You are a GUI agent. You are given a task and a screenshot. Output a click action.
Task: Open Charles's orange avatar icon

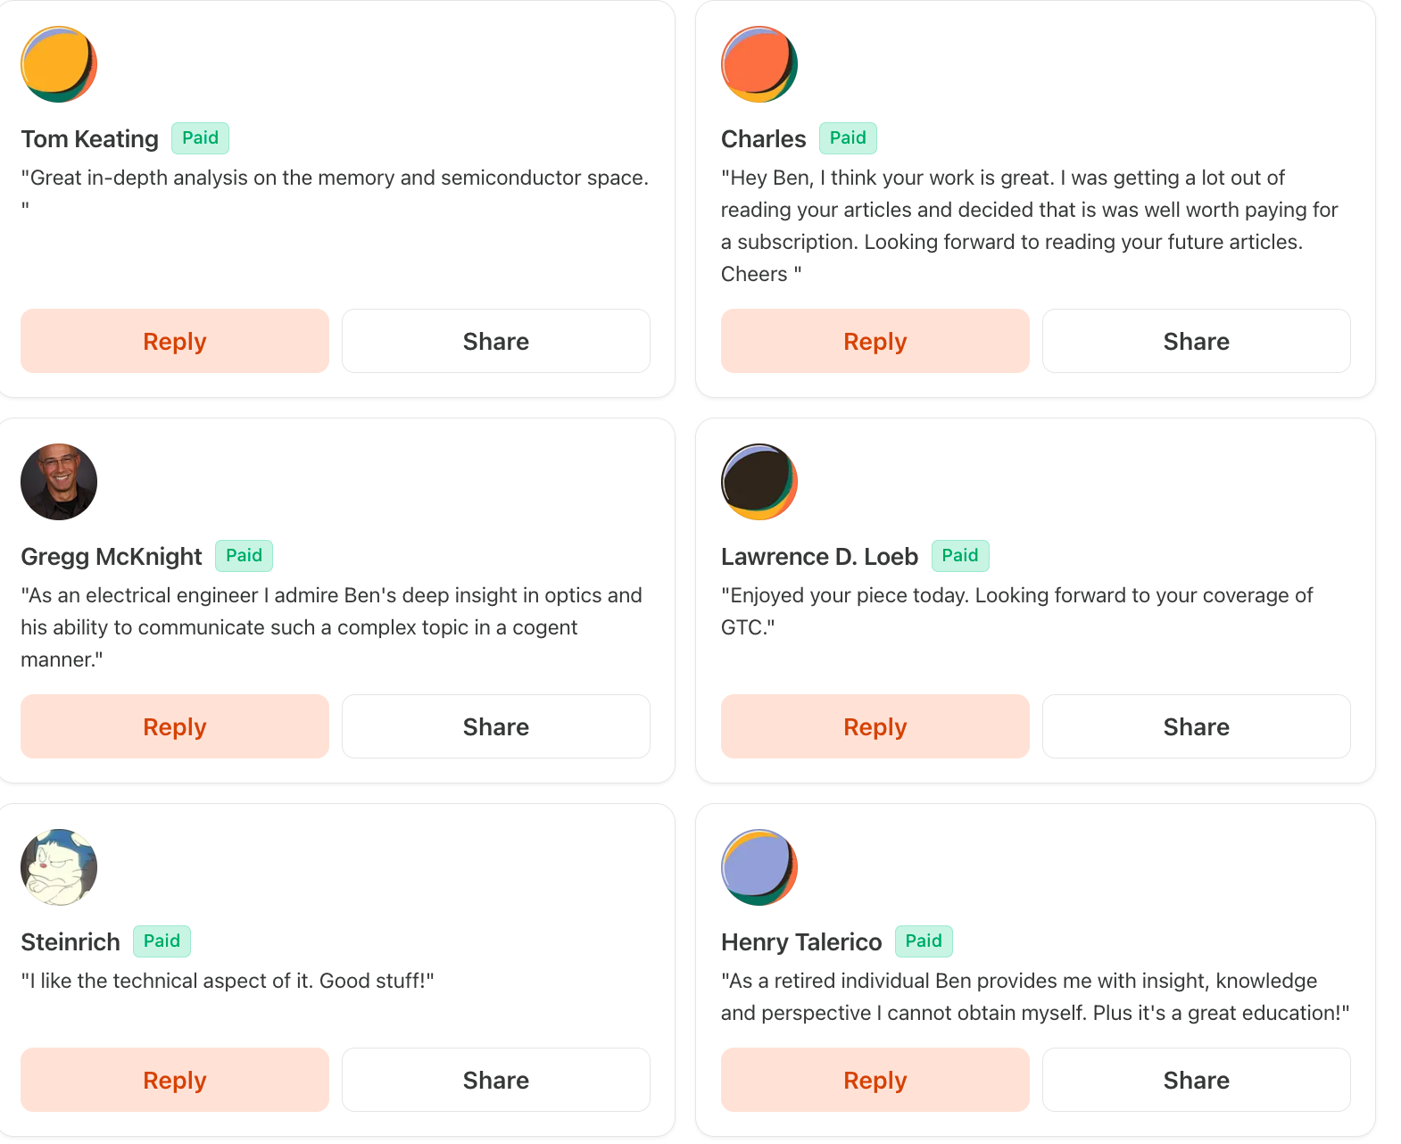(759, 64)
